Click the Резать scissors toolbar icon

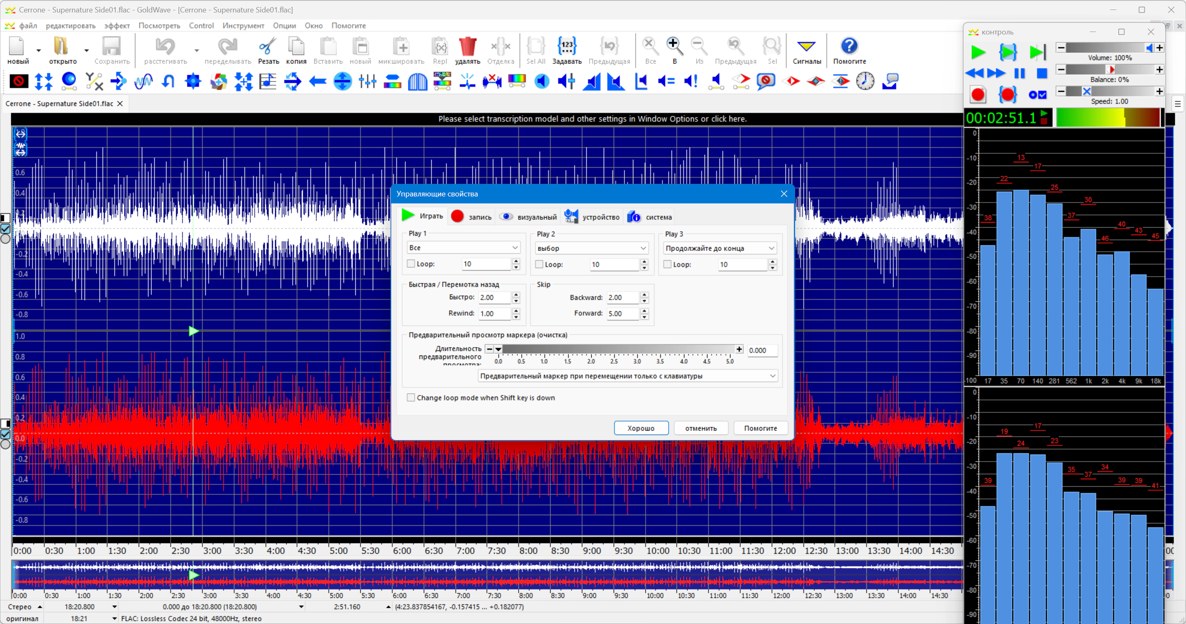point(268,50)
